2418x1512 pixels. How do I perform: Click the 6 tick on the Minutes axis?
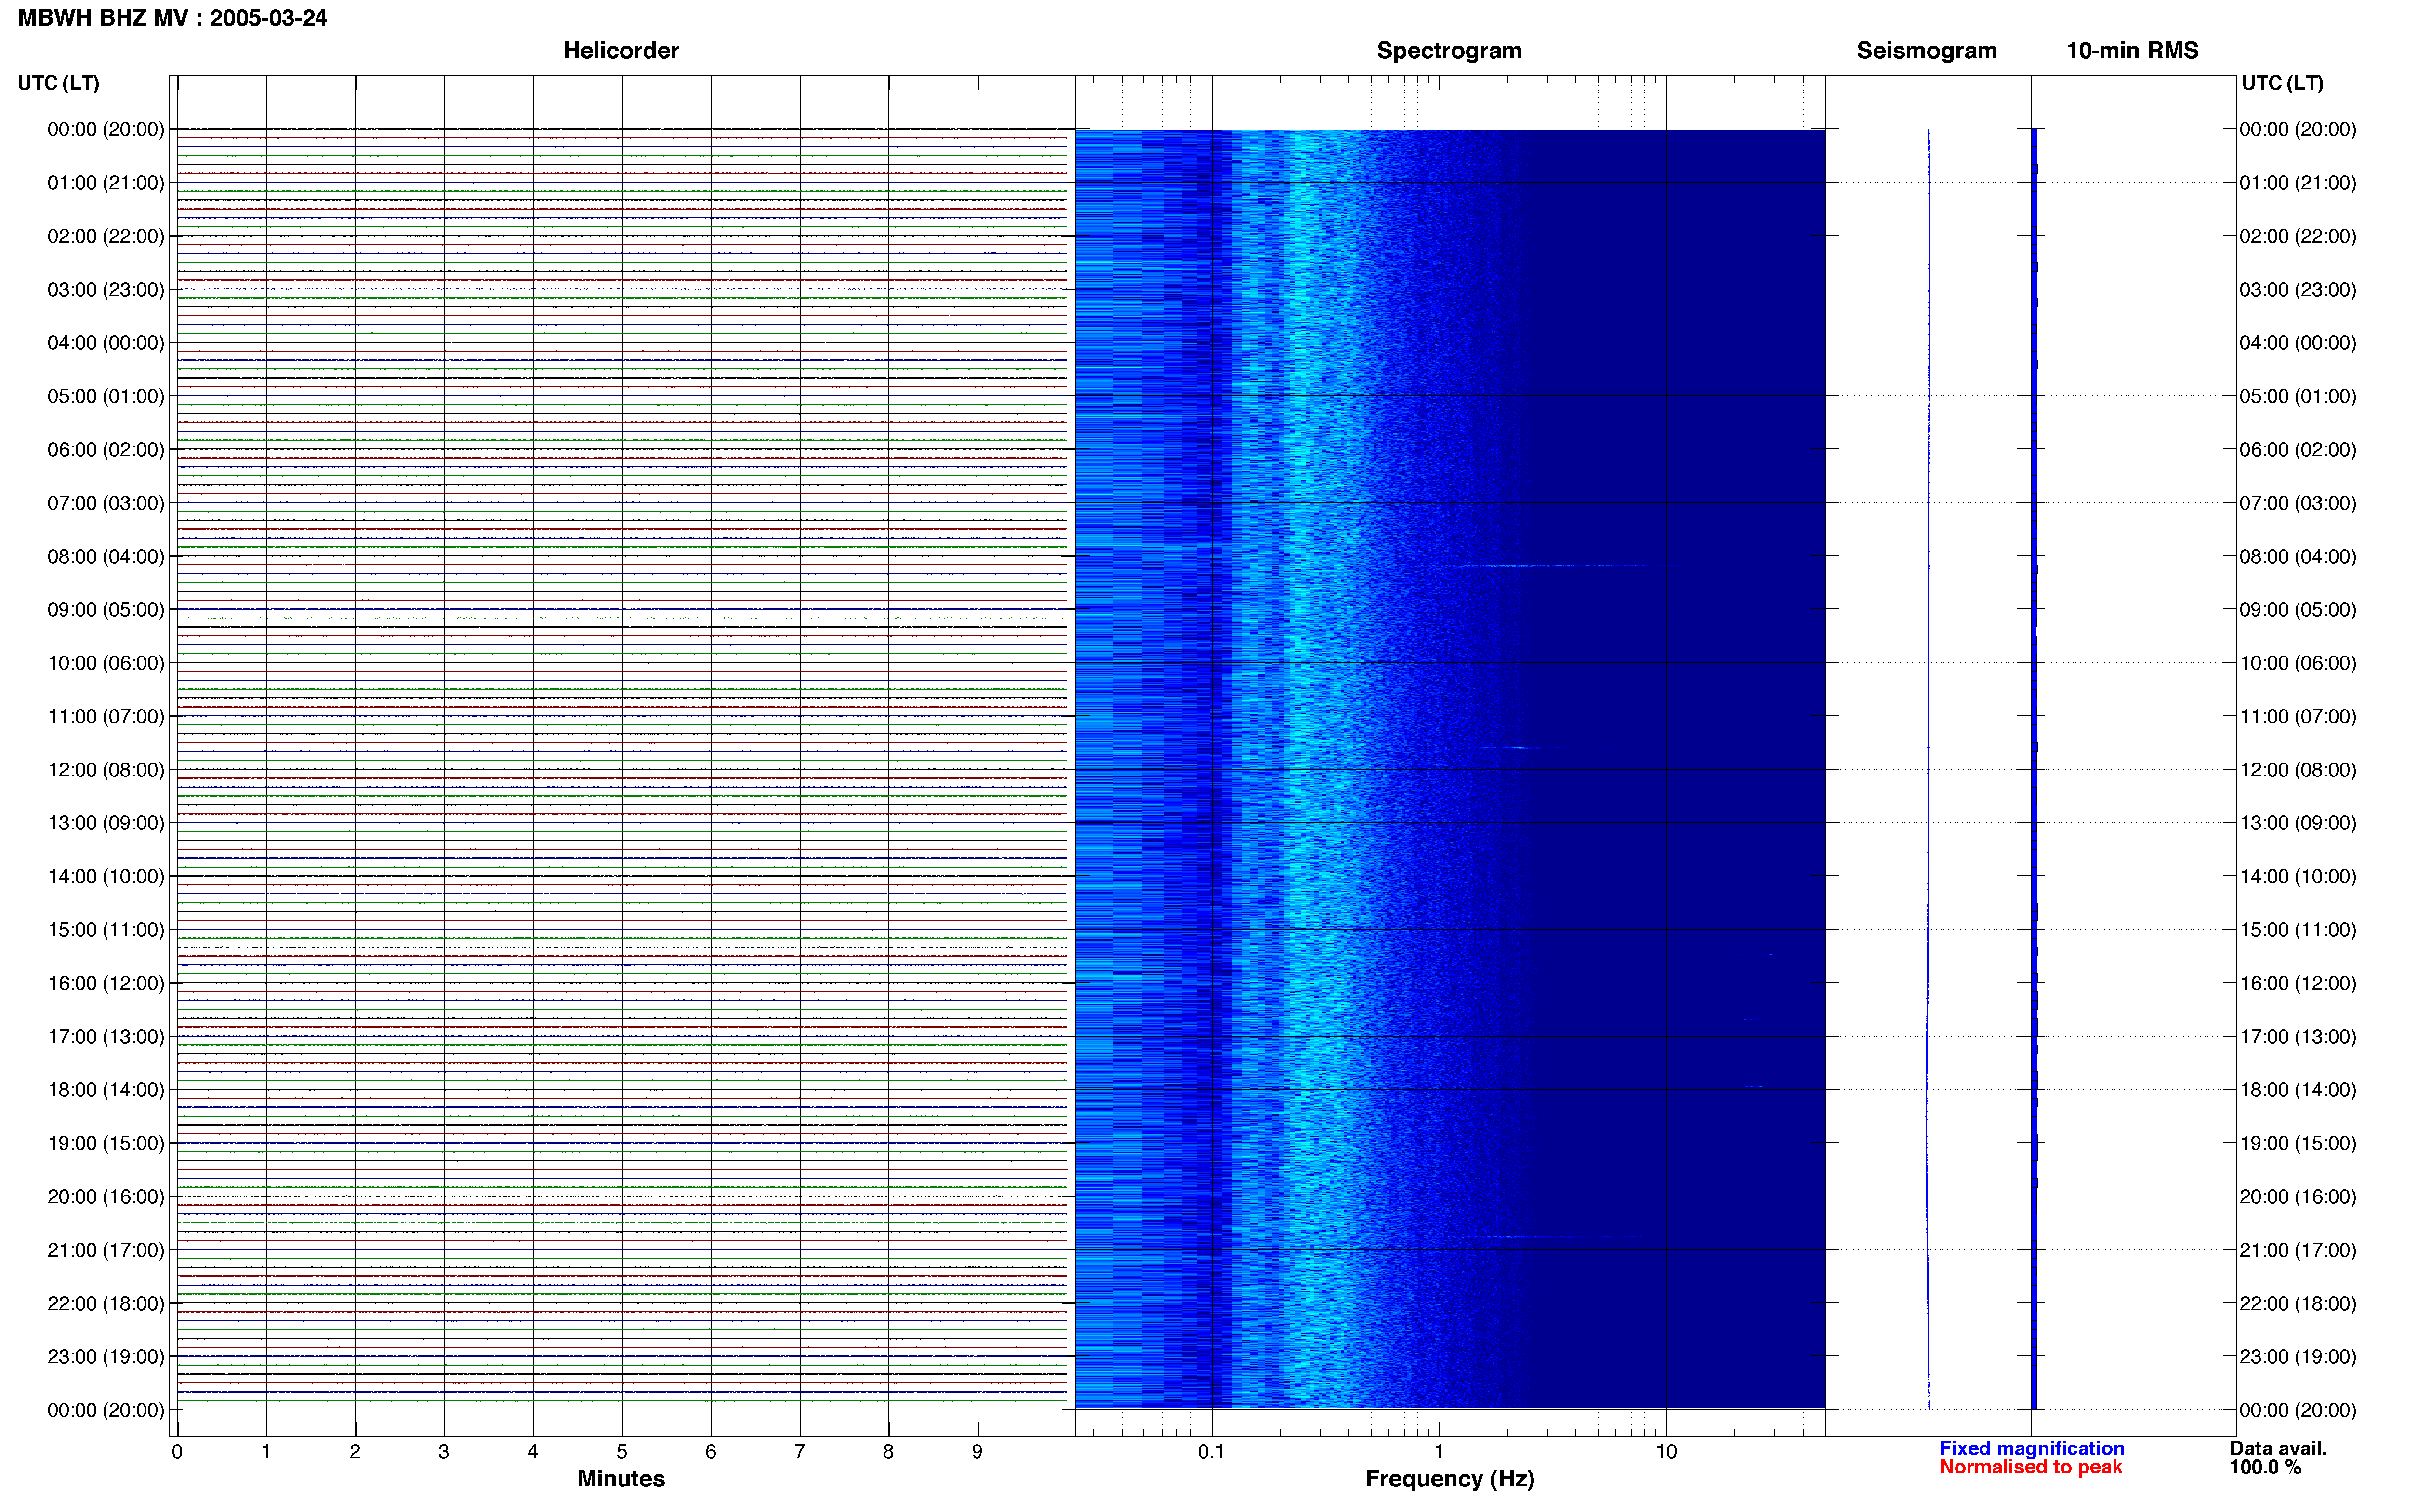coord(711,1451)
